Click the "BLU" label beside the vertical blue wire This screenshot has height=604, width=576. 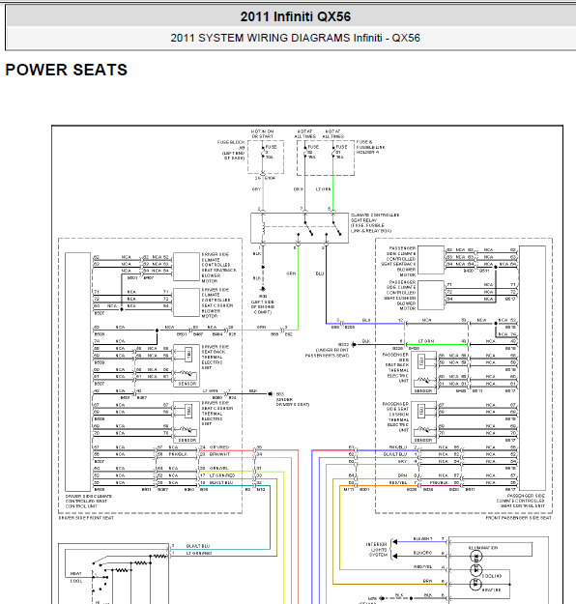(x=320, y=273)
